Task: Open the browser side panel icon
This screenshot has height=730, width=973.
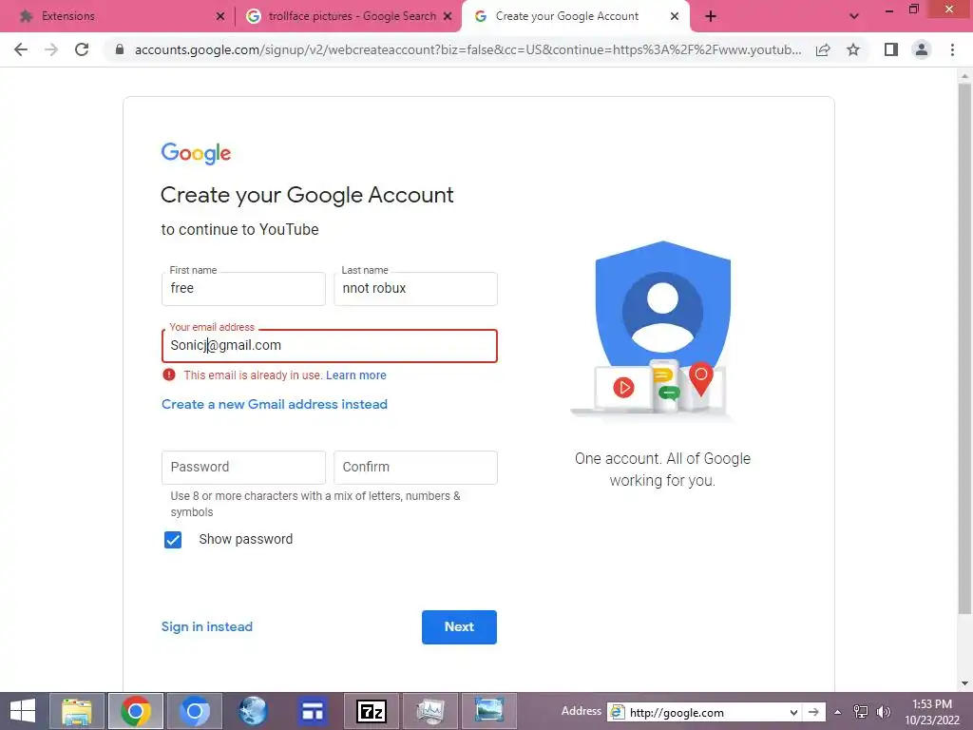Action: tap(891, 49)
